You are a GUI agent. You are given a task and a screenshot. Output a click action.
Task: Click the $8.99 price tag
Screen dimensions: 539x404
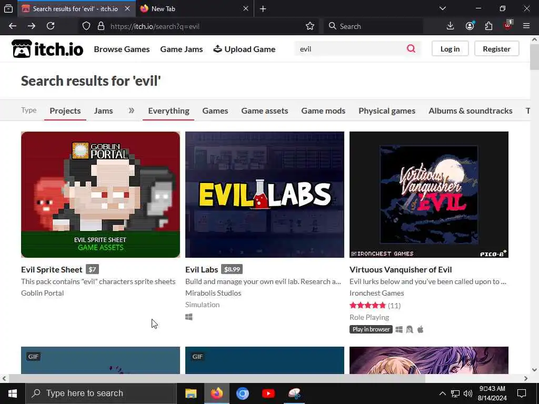point(232,269)
